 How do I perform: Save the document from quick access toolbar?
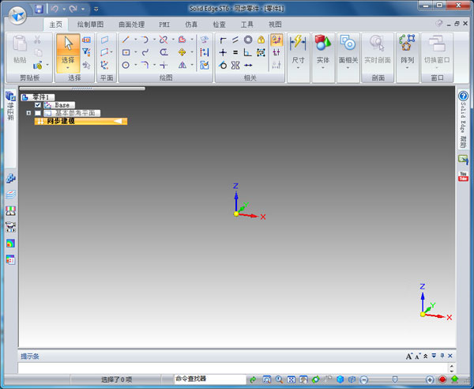[x=39, y=9]
